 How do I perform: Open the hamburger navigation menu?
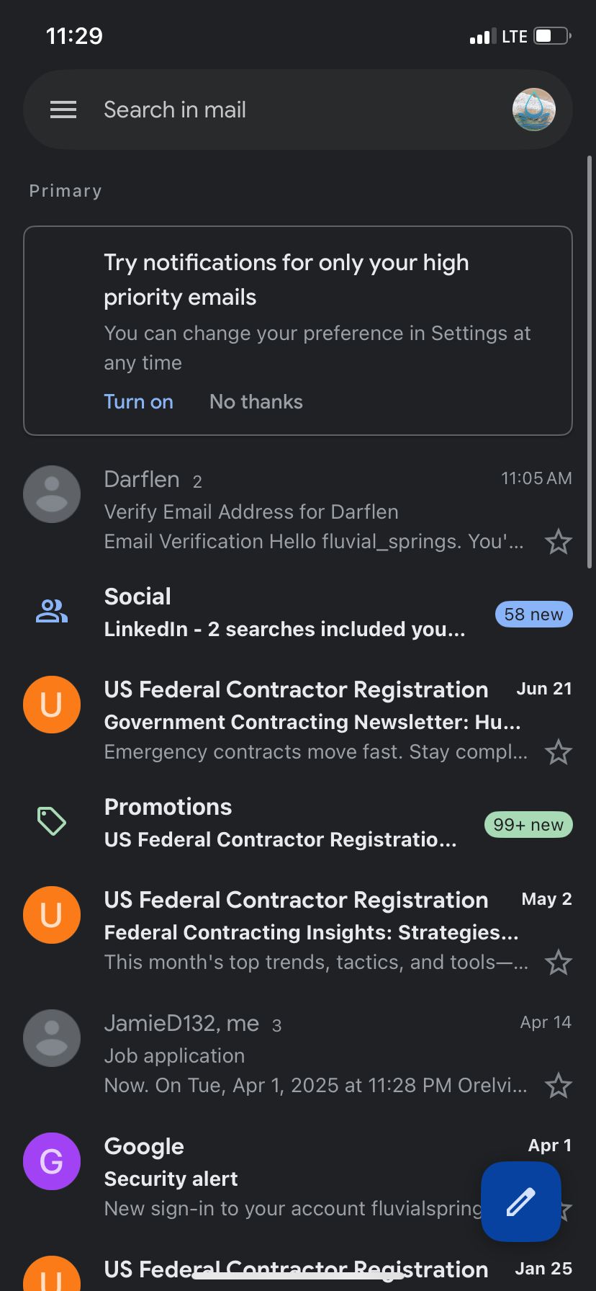[63, 110]
